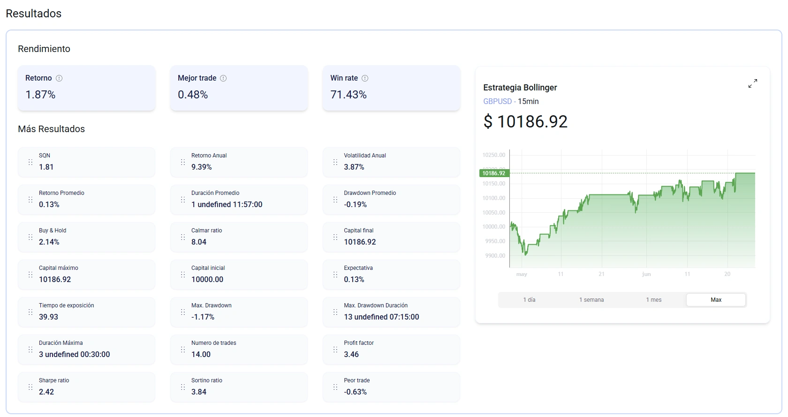Screen dimensions: 788x417
Task: Select the 1 día chart range
Action: coord(529,300)
